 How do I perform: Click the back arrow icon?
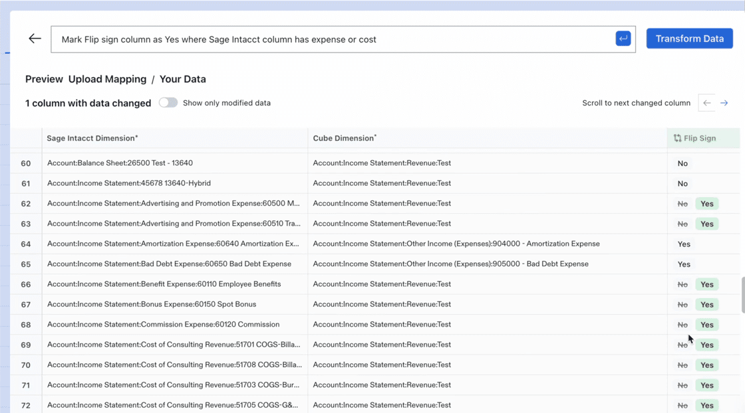(35, 39)
